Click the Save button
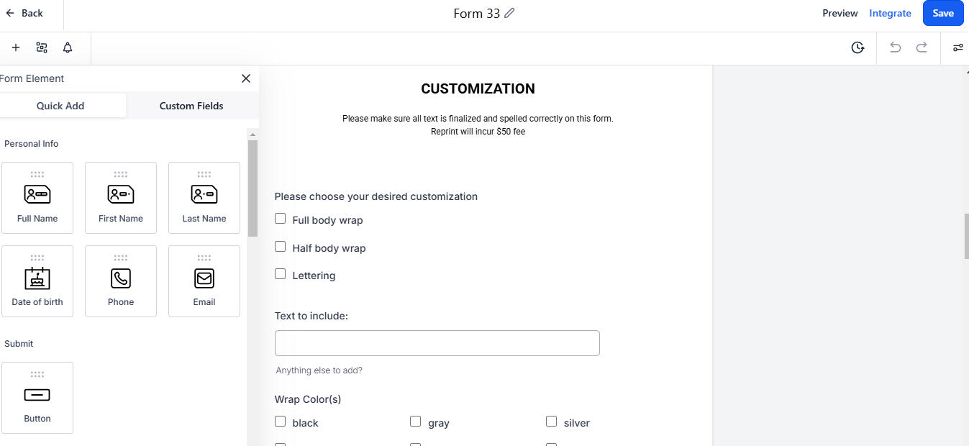The image size is (969, 446). pyautogui.click(x=943, y=13)
